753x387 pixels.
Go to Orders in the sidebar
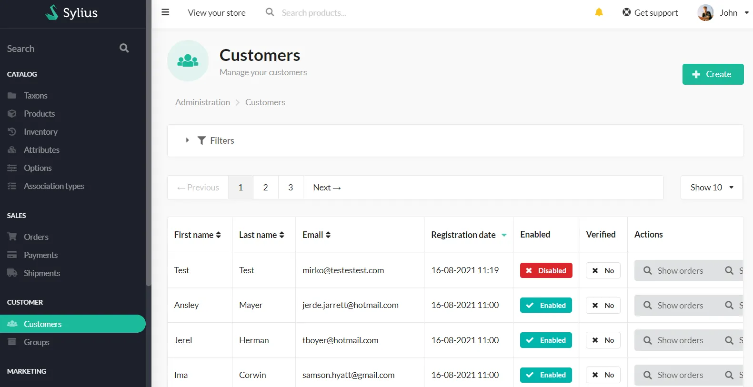[x=36, y=237]
